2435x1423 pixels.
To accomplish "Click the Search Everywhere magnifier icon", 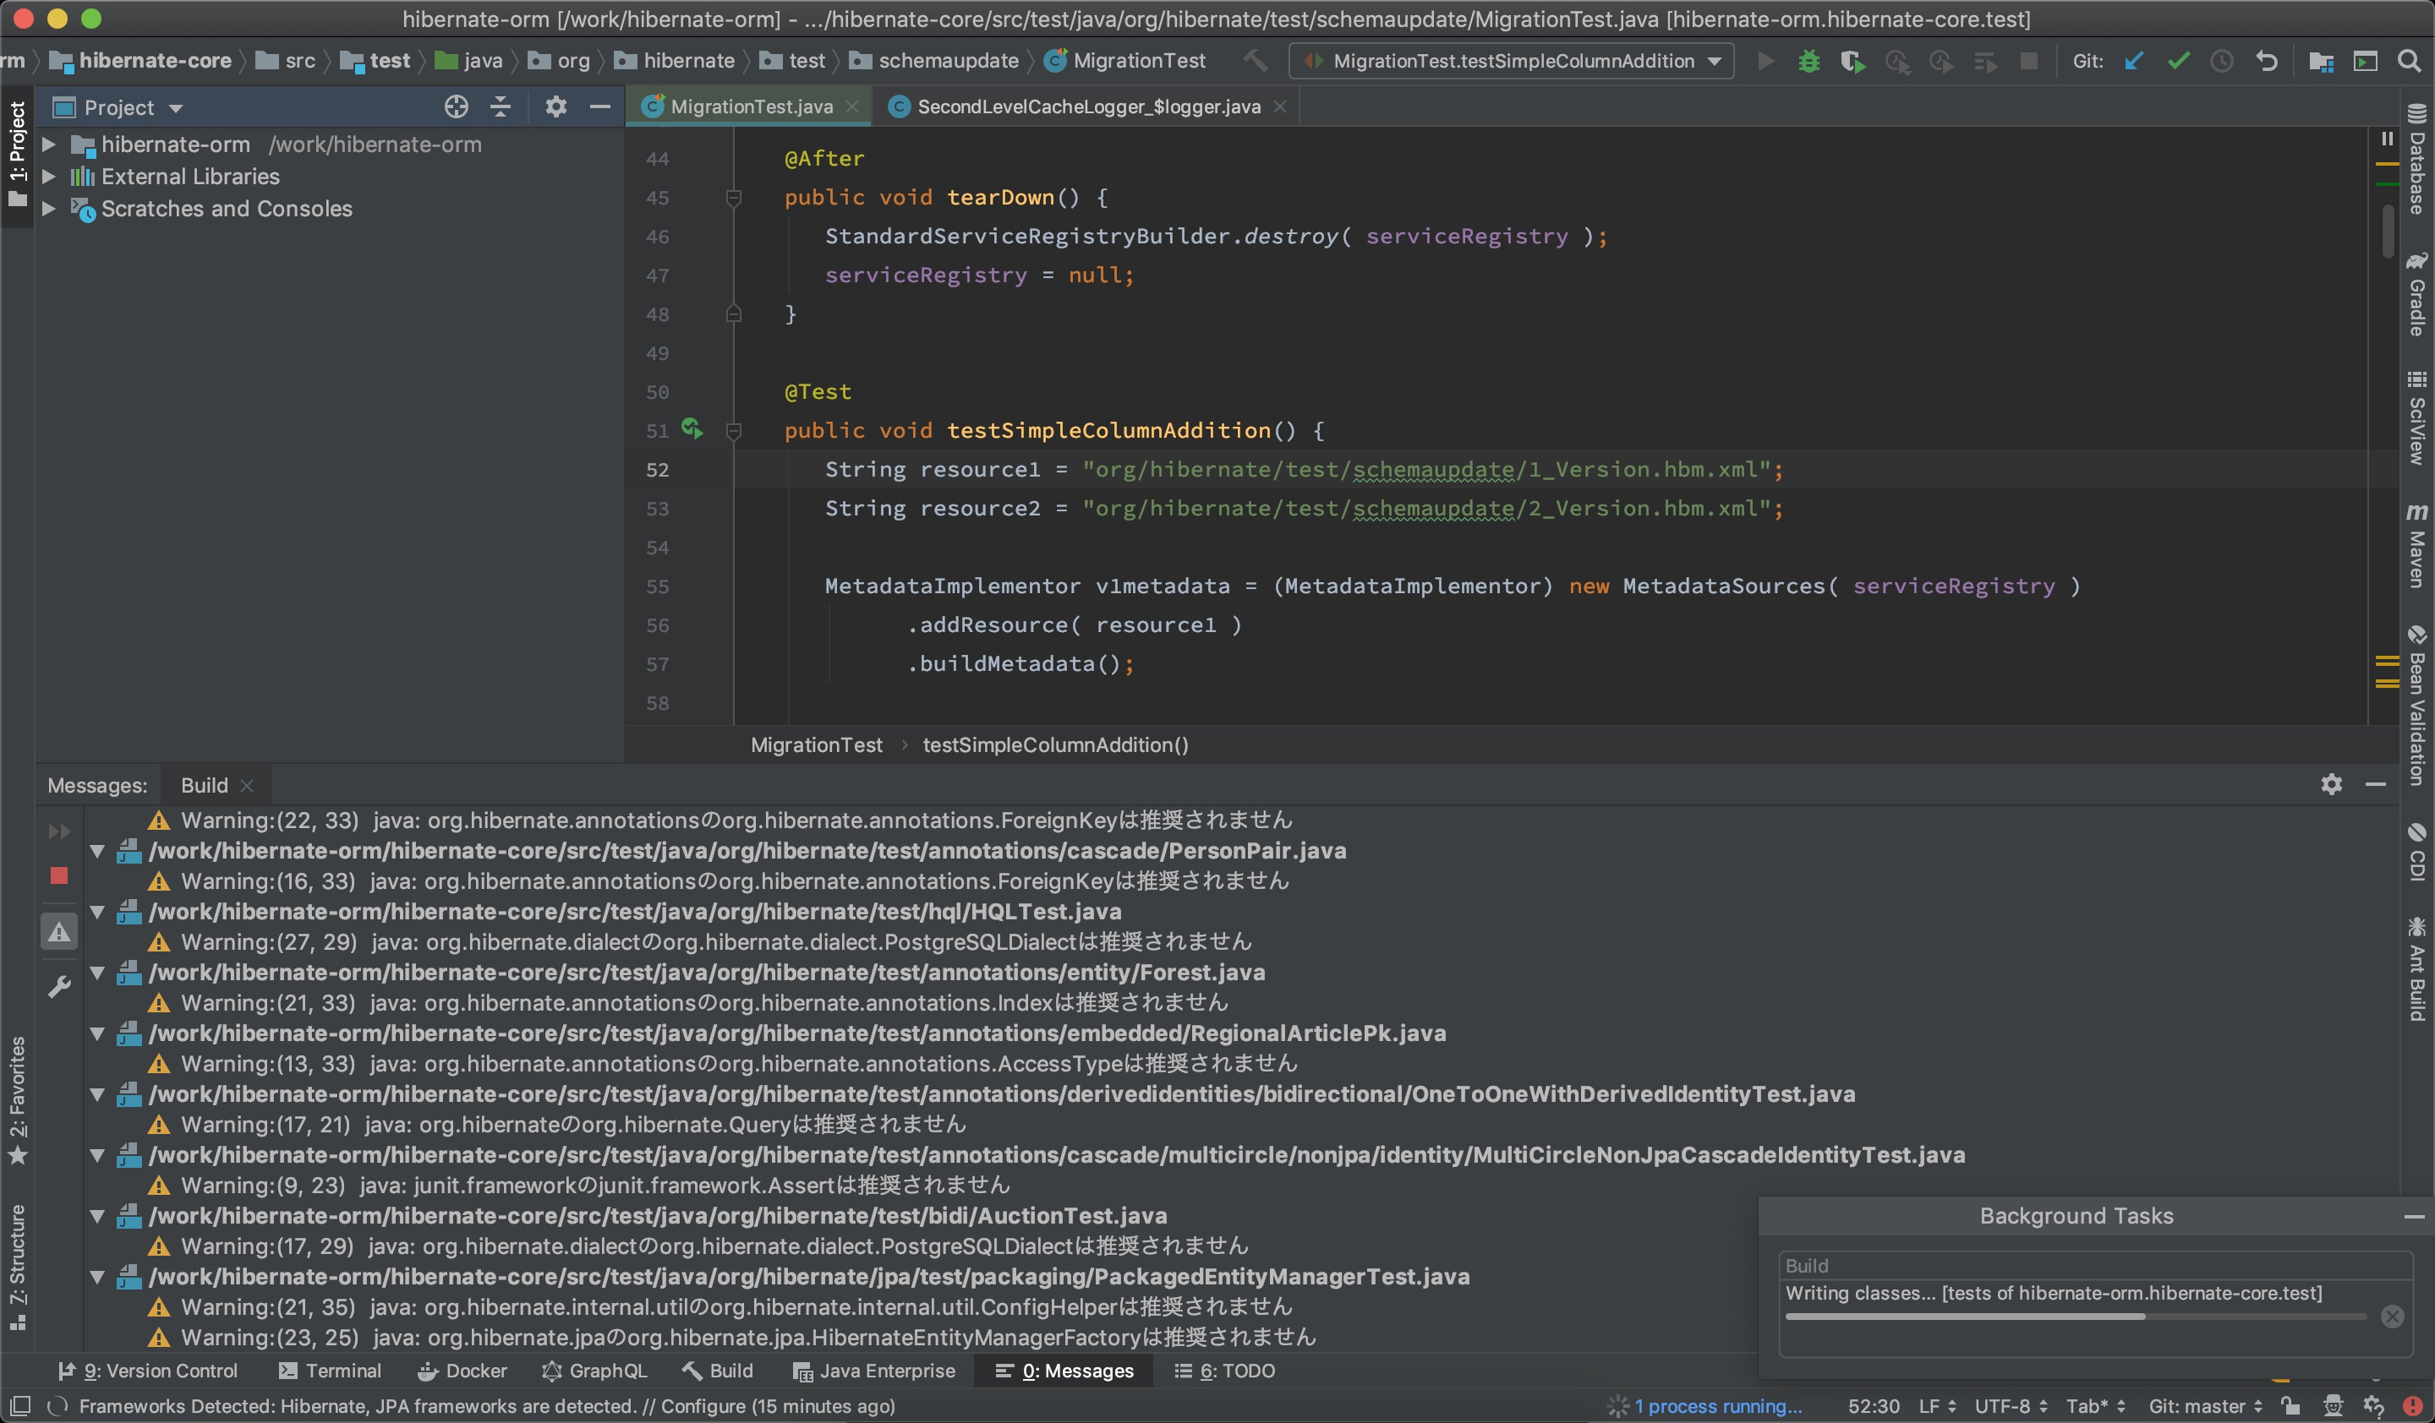I will coord(2409,62).
